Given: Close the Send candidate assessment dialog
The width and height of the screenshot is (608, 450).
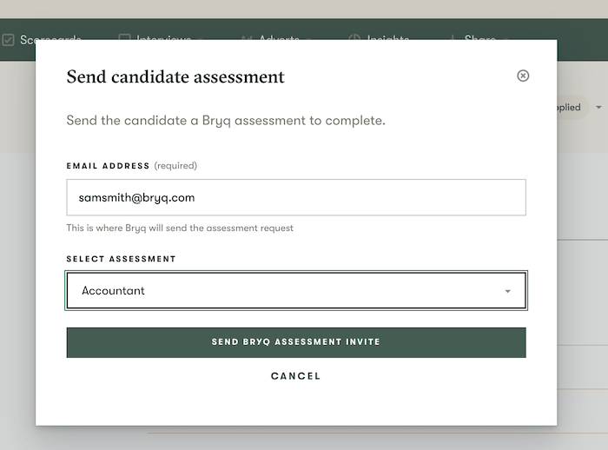Looking at the screenshot, I should 523,76.
